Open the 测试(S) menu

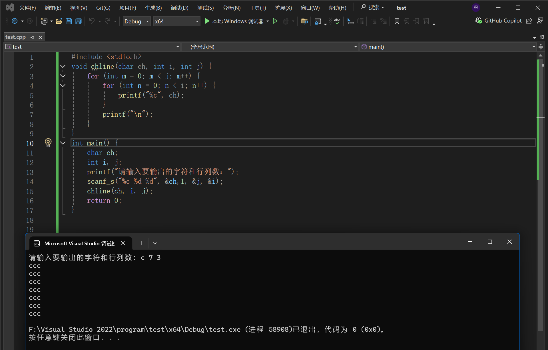206,8
